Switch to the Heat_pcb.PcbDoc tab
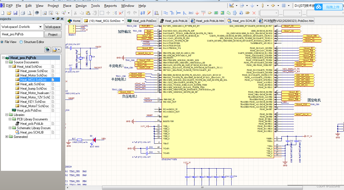344x190 pixels. [x=142, y=21]
